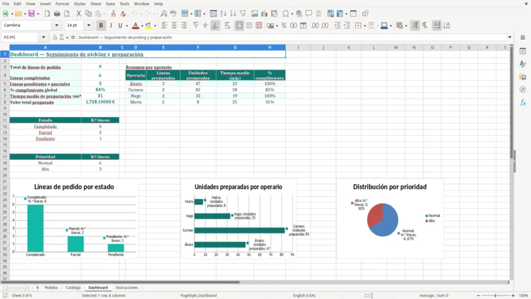Click the Function Wizard fx icon
The image size is (531, 299).
coord(55,37)
